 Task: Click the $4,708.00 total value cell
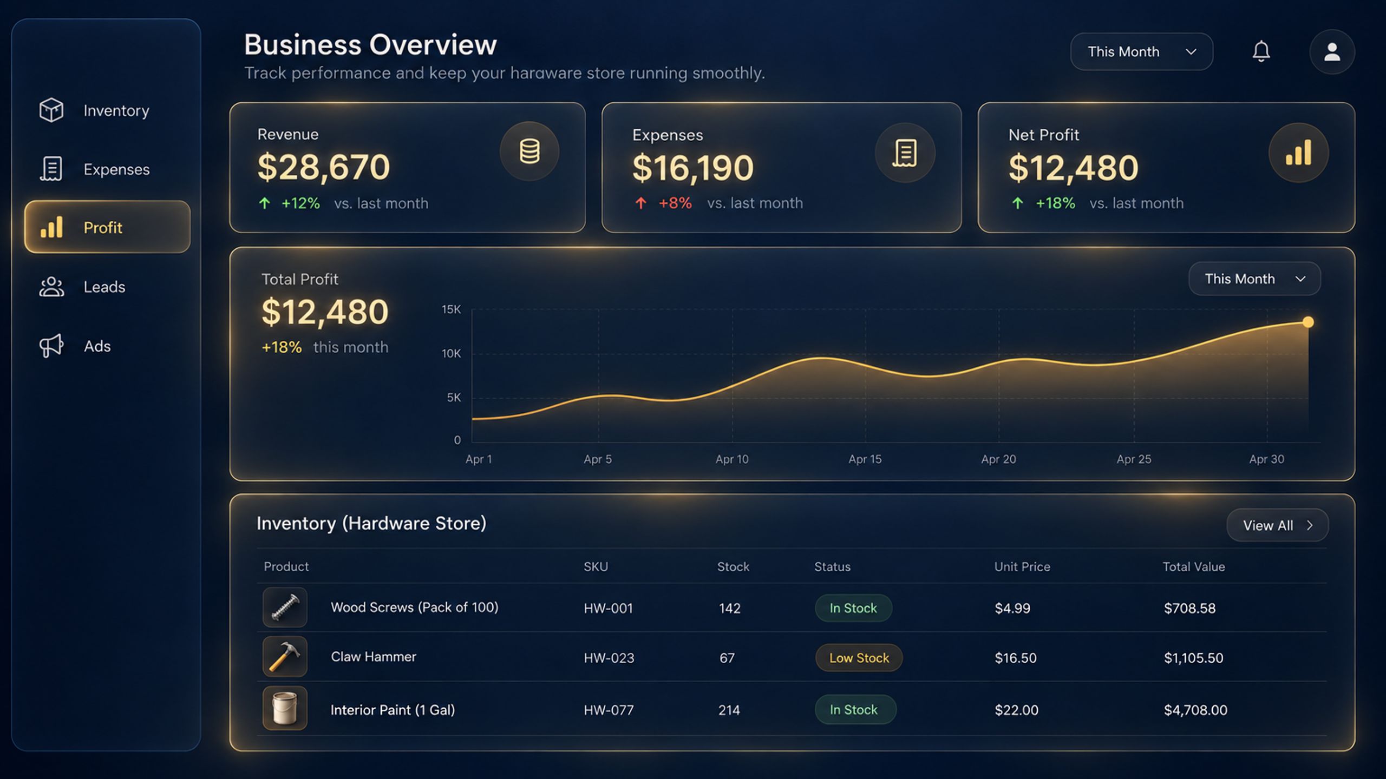[x=1195, y=710]
